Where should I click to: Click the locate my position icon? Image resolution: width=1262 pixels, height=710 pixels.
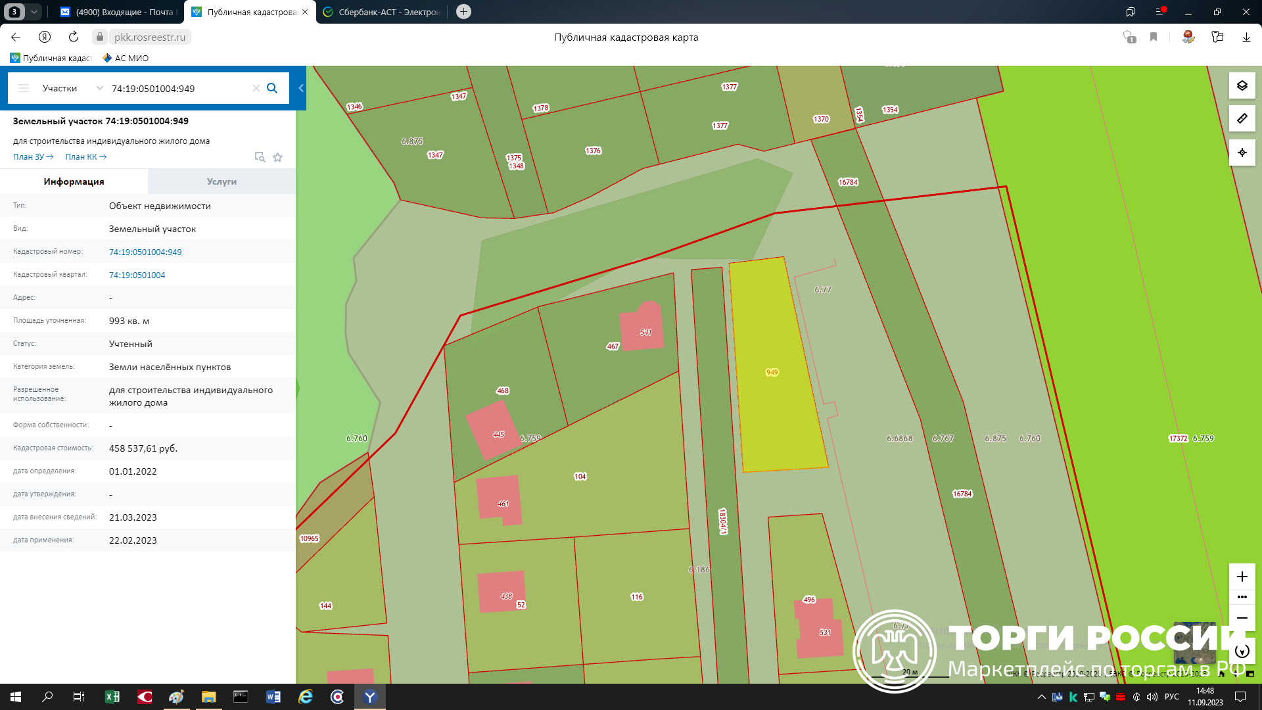pos(1242,153)
